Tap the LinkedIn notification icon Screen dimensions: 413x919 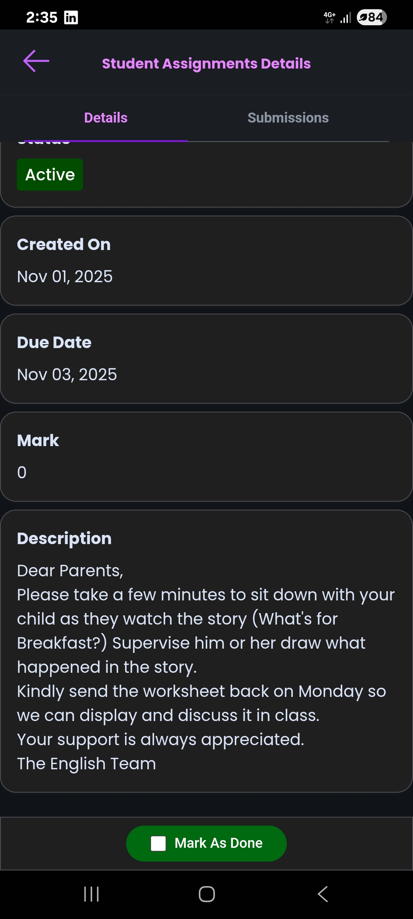click(71, 18)
